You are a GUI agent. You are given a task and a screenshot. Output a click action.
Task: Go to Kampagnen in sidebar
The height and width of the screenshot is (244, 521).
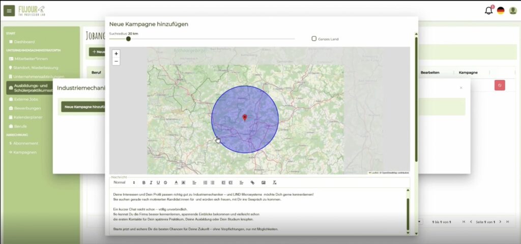(25, 152)
